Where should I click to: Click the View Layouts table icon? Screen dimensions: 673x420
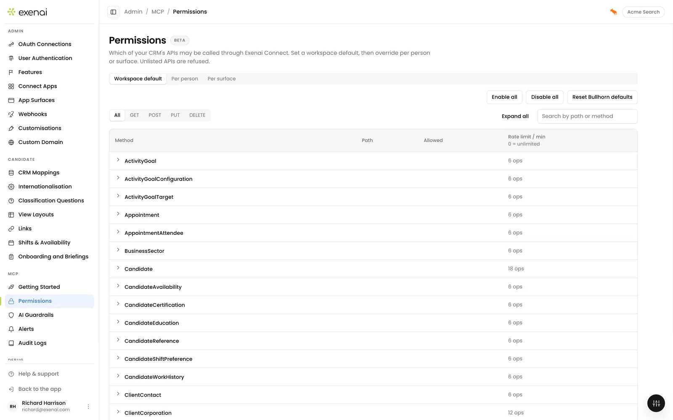point(11,215)
